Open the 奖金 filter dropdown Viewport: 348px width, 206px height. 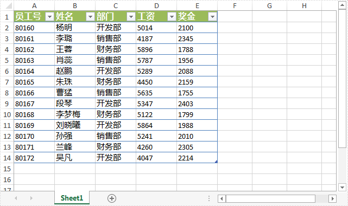[212, 17]
